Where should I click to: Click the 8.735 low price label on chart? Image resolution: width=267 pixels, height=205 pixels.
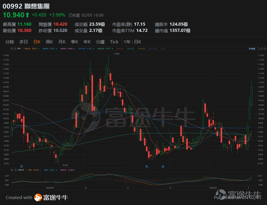[x=66, y=165]
